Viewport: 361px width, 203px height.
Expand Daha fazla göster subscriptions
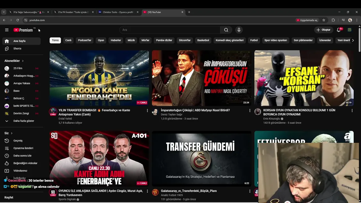[x=21, y=121]
